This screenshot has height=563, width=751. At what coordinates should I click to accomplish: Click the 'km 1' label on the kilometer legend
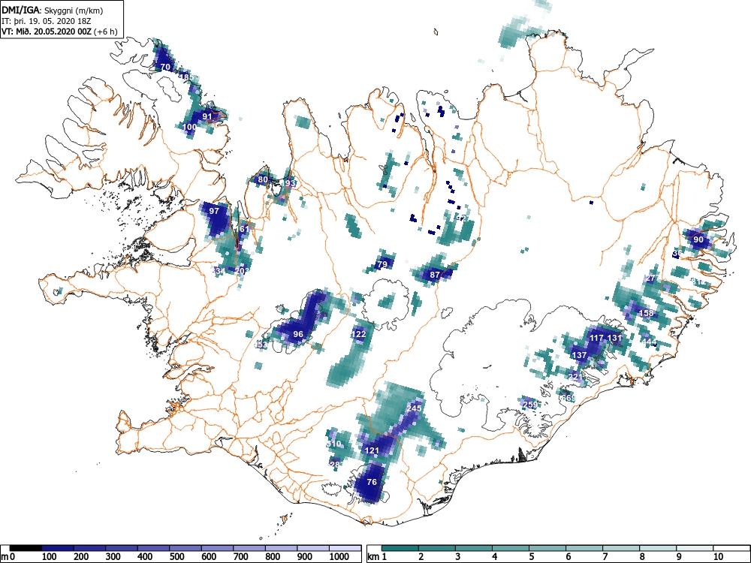click(377, 557)
